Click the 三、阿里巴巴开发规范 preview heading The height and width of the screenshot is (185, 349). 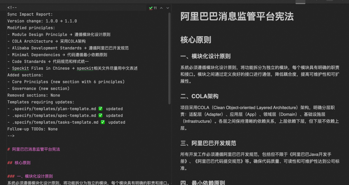208,143
